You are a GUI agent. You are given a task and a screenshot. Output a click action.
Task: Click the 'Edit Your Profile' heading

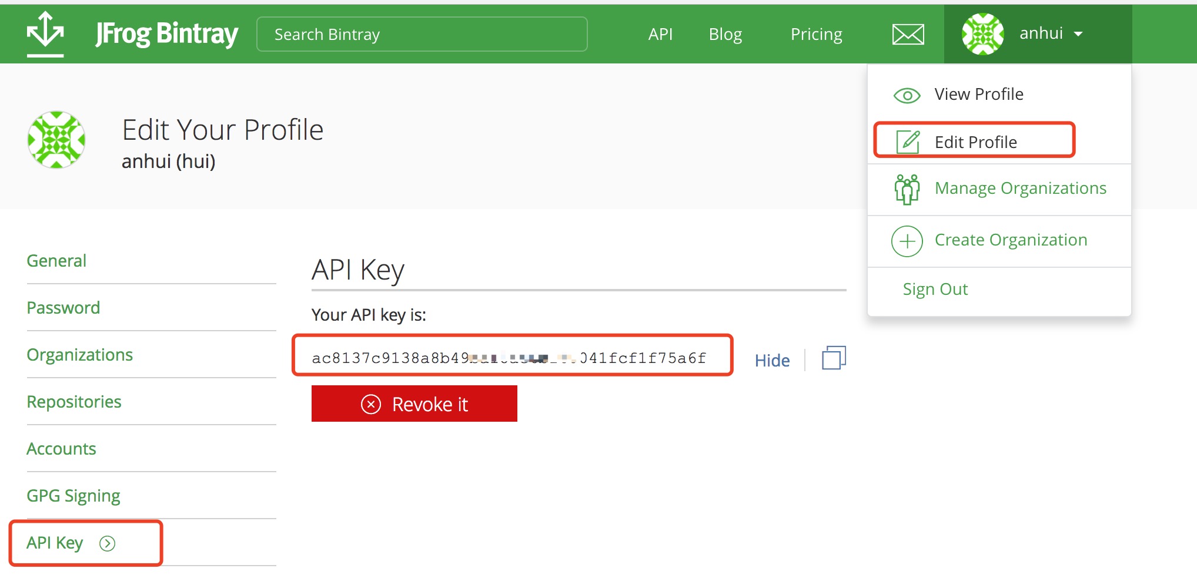pos(222,130)
